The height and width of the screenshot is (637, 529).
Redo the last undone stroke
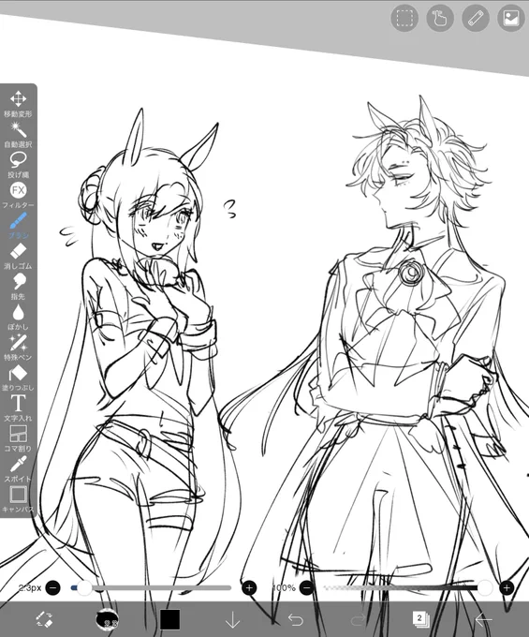point(358,619)
